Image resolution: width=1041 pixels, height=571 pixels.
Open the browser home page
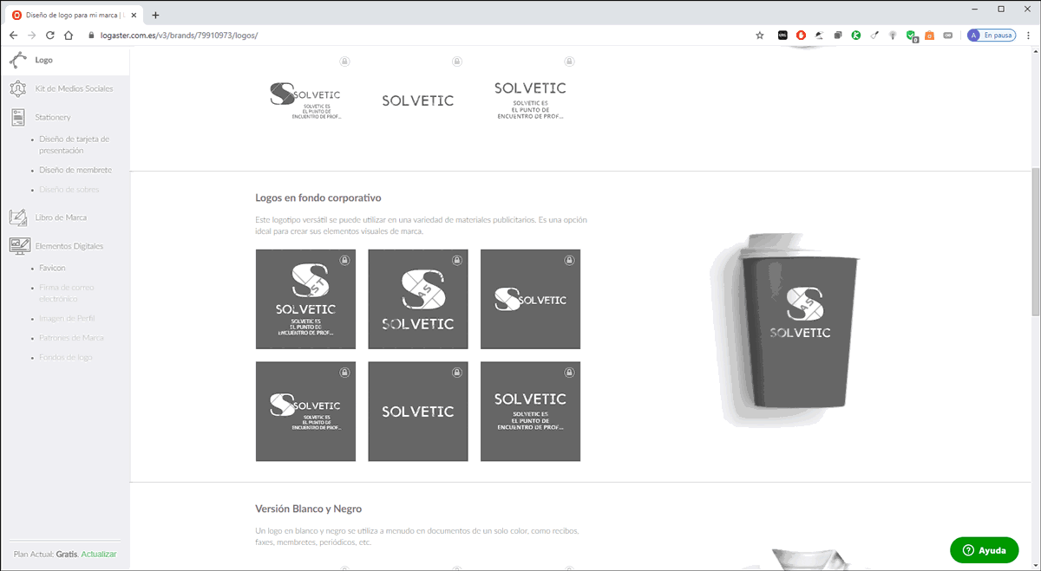click(x=69, y=36)
